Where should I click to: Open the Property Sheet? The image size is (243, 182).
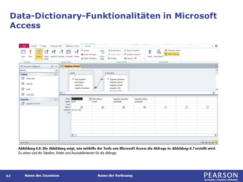pos(172,51)
